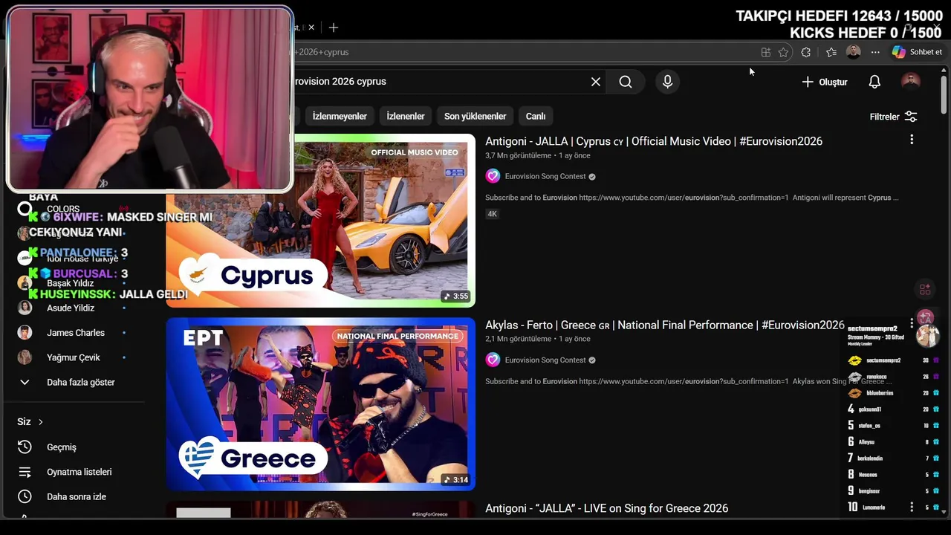The width and height of the screenshot is (951, 535).
Task: Open the browser three-dot settings menu
Action: pos(875,52)
